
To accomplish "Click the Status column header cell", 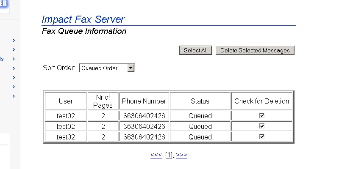I will 200,101.
